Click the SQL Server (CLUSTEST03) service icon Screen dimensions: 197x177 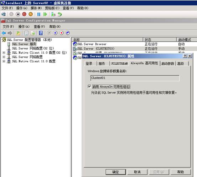[75, 49]
